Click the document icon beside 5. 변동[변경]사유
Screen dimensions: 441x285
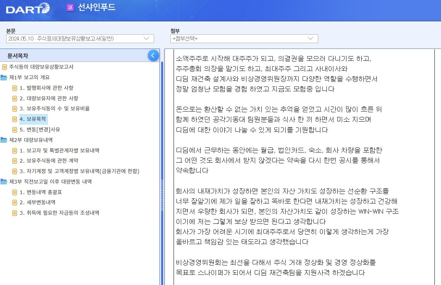pyautogui.click(x=14, y=129)
